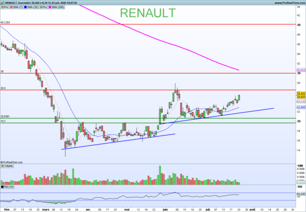Select the green RENAULT title text
The height and width of the screenshot is (212, 306).
point(148,13)
